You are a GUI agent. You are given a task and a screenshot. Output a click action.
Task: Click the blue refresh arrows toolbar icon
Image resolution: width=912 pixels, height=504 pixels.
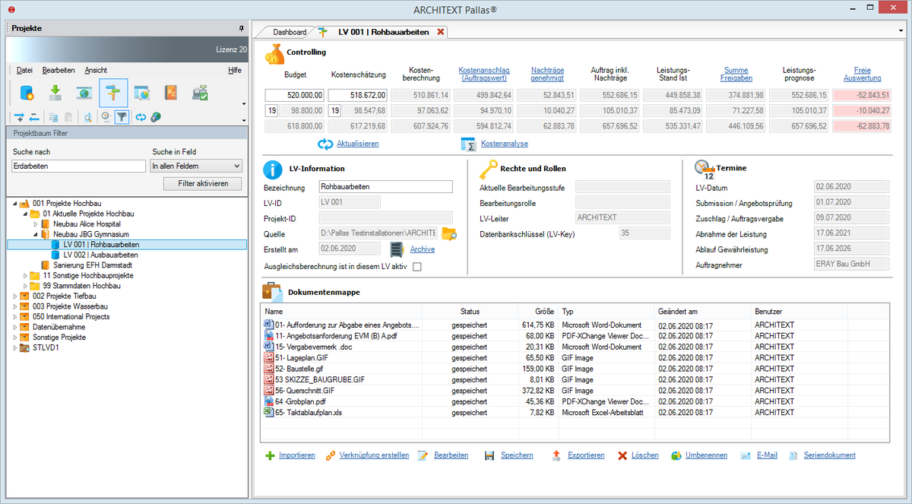(141, 117)
